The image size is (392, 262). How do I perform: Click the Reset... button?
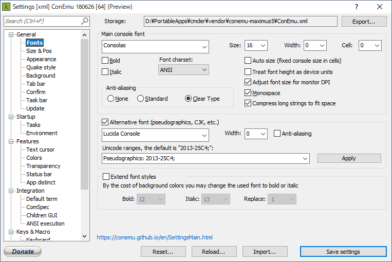(163, 252)
